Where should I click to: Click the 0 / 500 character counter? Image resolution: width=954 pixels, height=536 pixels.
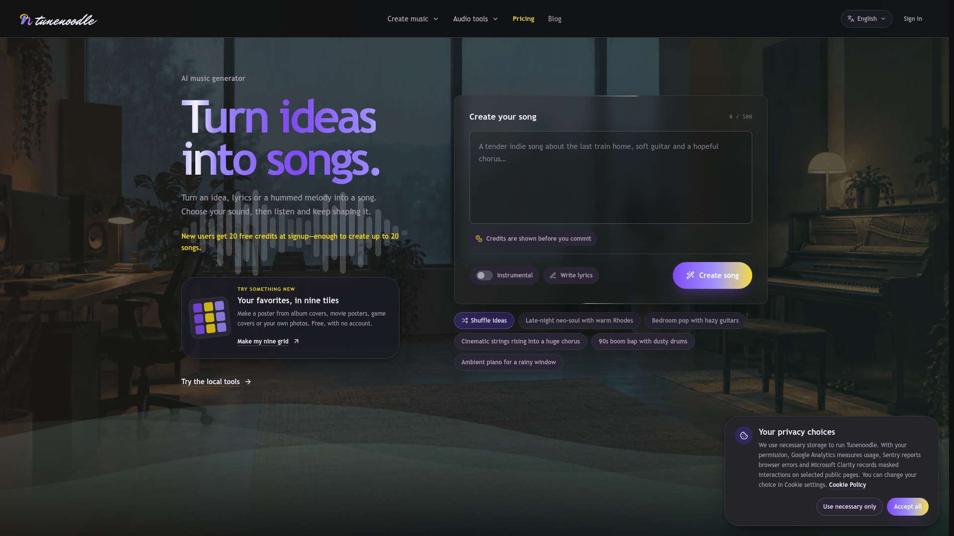click(740, 117)
